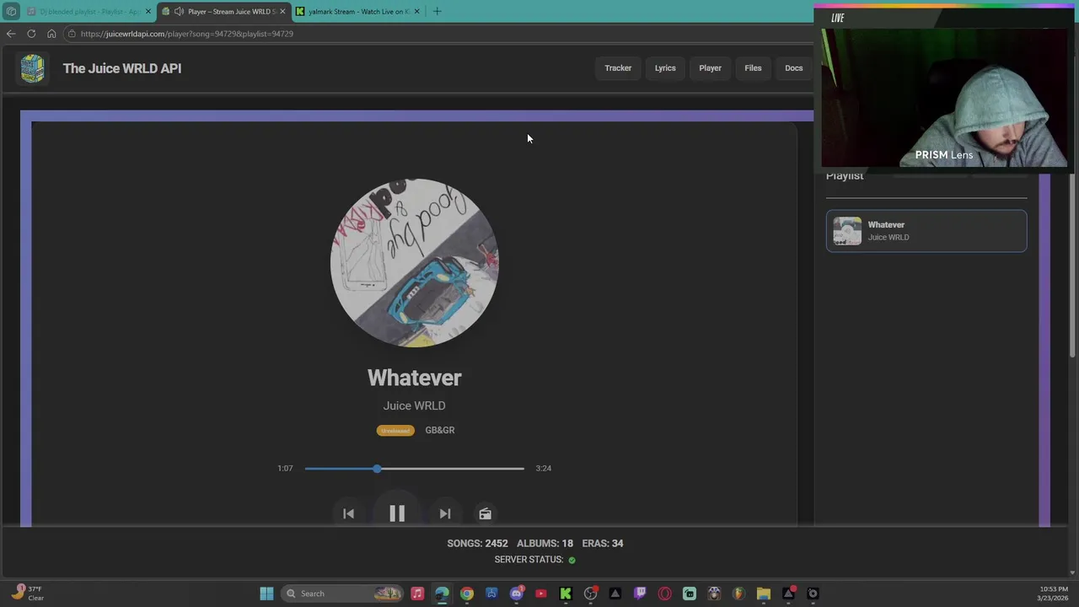Image resolution: width=1079 pixels, height=607 pixels.
Task: Click the address bar URL field
Action: point(438,34)
